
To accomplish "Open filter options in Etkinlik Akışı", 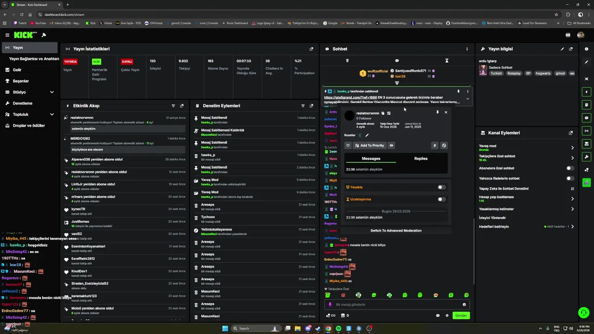I will [x=174, y=106].
